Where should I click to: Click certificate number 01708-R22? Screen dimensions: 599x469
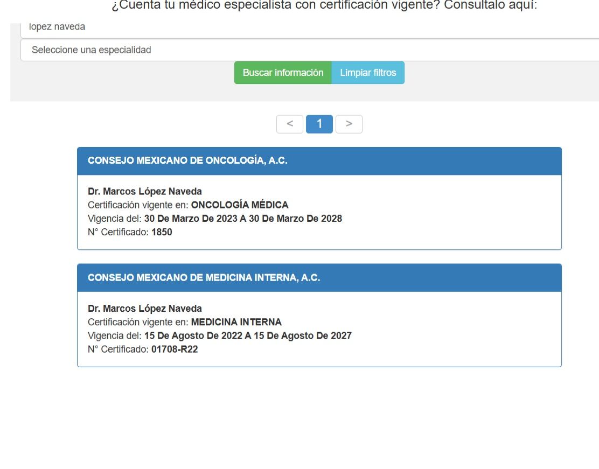coord(175,349)
